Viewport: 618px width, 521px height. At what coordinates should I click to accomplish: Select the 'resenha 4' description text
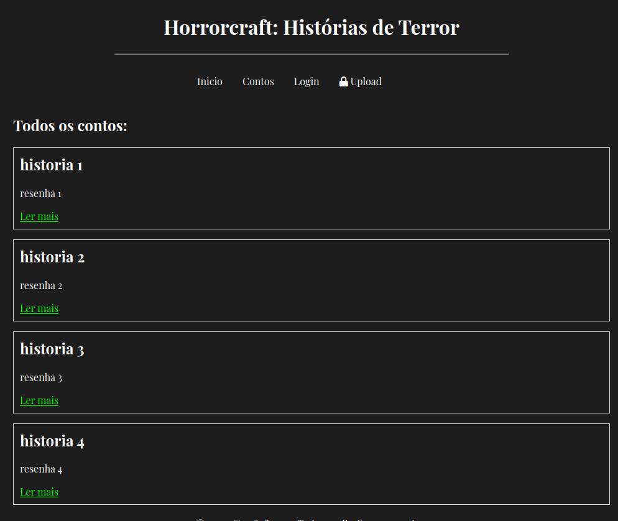(x=41, y=469)
